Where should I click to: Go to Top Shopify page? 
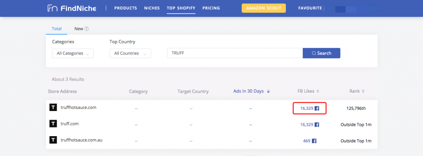click(x=181, y=8)
